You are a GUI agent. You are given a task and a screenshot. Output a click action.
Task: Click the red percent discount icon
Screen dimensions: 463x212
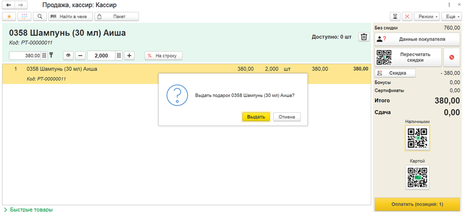pyautogui.click(x=452, y=58)
